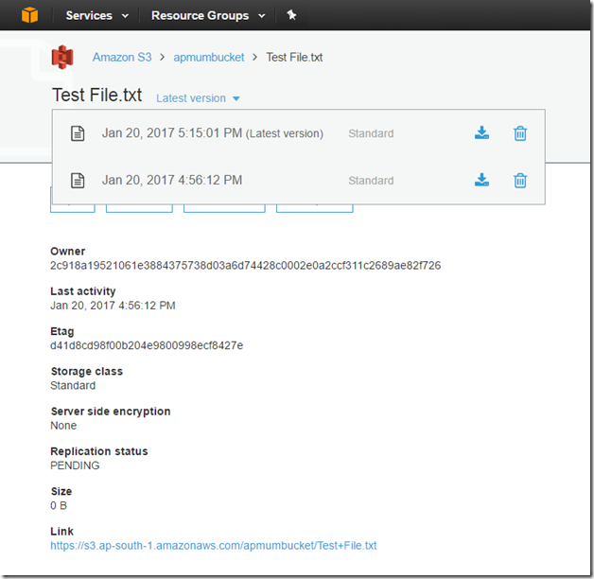594x579 pixels.
Task: Click the document icon for 4:56:12 PM version
Action: coord(78,181)
